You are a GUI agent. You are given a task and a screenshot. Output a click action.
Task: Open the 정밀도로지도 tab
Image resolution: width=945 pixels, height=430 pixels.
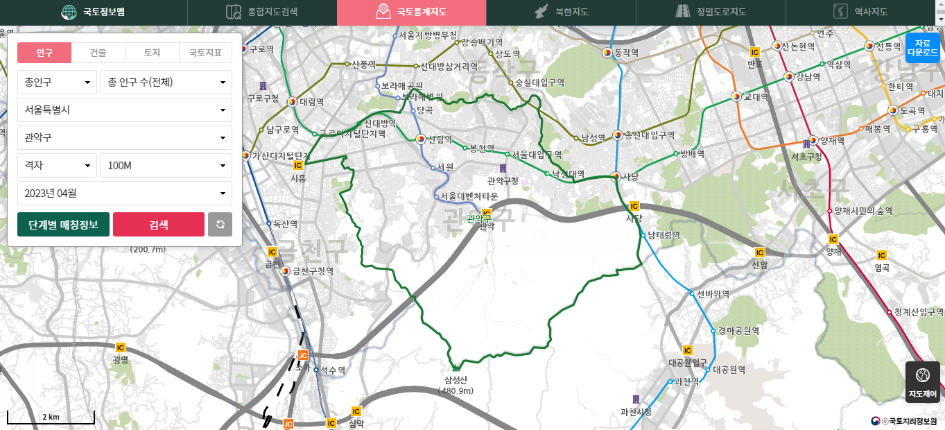711,12
